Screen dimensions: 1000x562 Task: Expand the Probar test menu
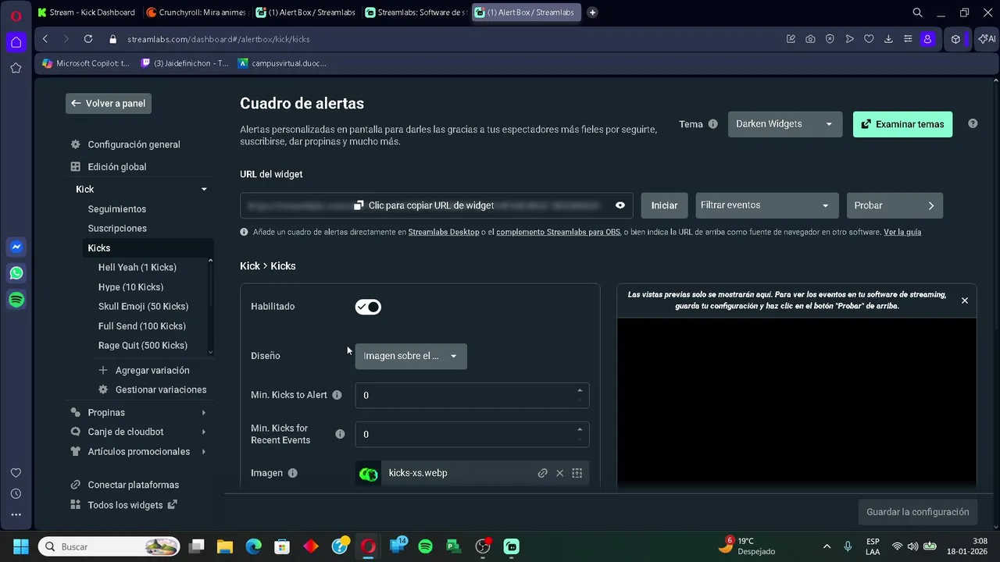[x=895, y=205]
